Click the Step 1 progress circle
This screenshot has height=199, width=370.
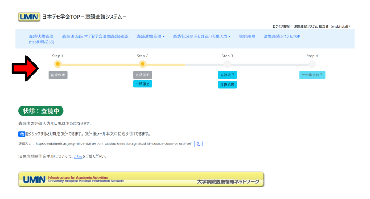[57, 64]
